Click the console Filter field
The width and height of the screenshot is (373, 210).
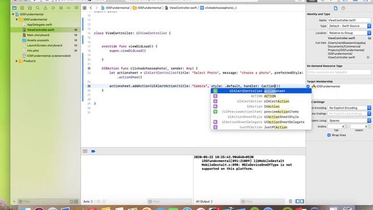tap(262, 201)
